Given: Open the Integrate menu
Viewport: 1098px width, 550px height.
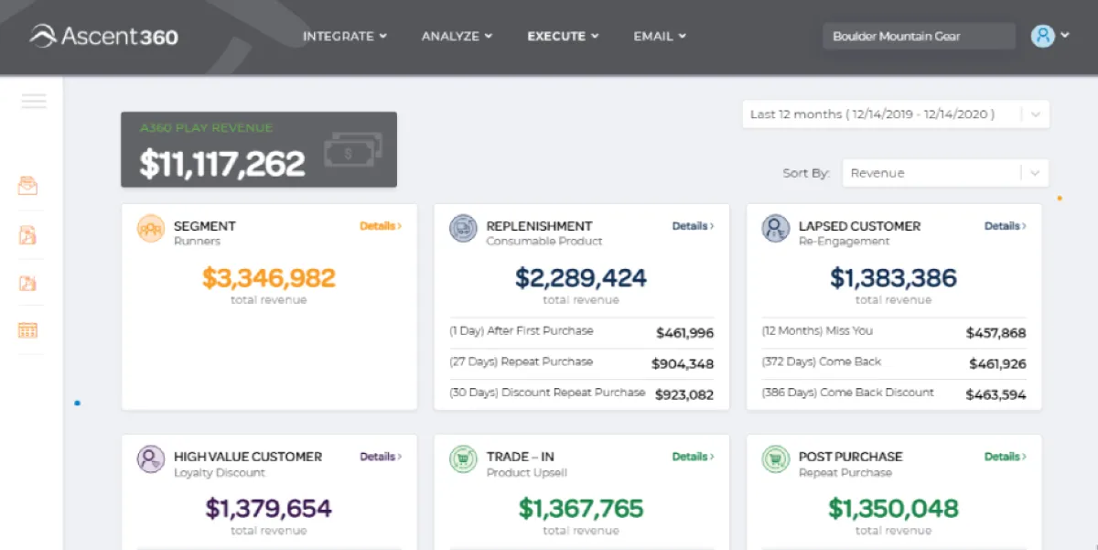Looking at the screenshot, I should 344,37.
